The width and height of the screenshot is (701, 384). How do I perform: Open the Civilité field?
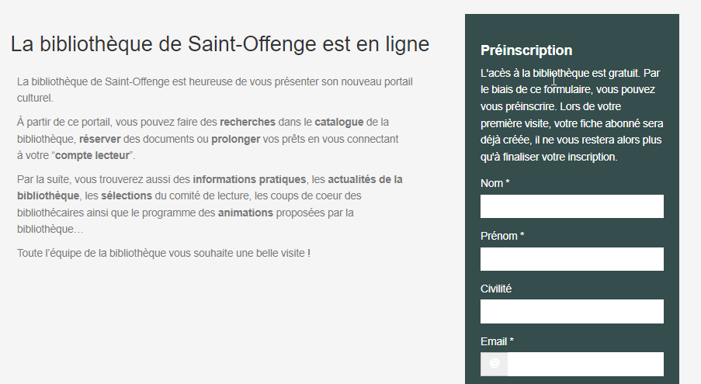(572, 311)
